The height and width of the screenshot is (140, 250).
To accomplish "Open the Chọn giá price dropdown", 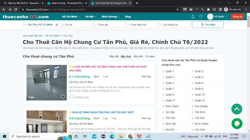I will point(109,25).
